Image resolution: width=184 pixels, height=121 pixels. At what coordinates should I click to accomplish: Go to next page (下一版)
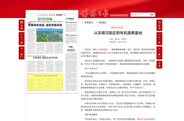tap(159, 52)
